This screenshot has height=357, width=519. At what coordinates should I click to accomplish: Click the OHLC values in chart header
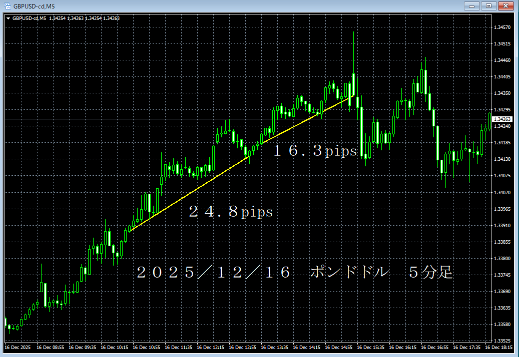[x=84, y=18]
